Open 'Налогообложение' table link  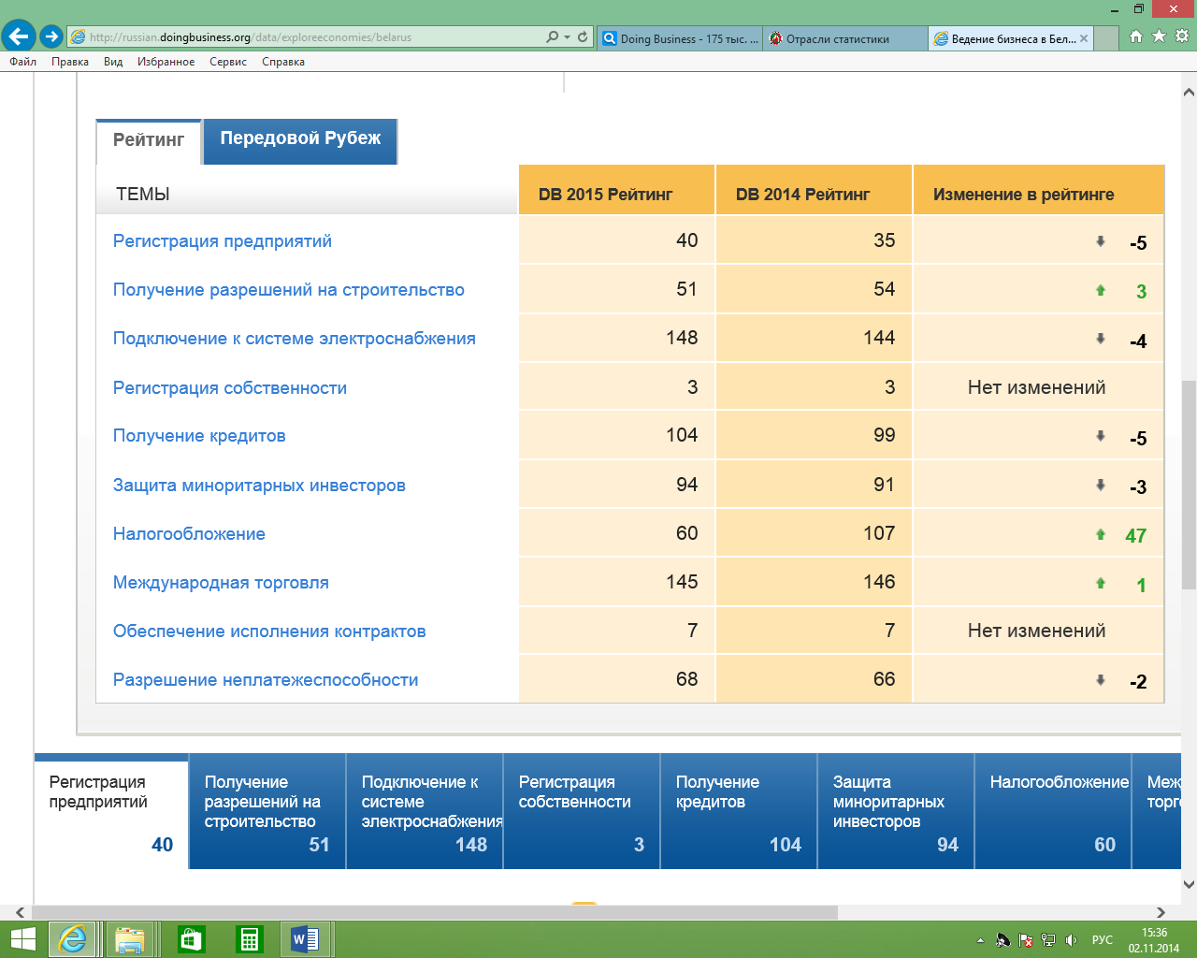pyautogui.click(x=189, y=534)
